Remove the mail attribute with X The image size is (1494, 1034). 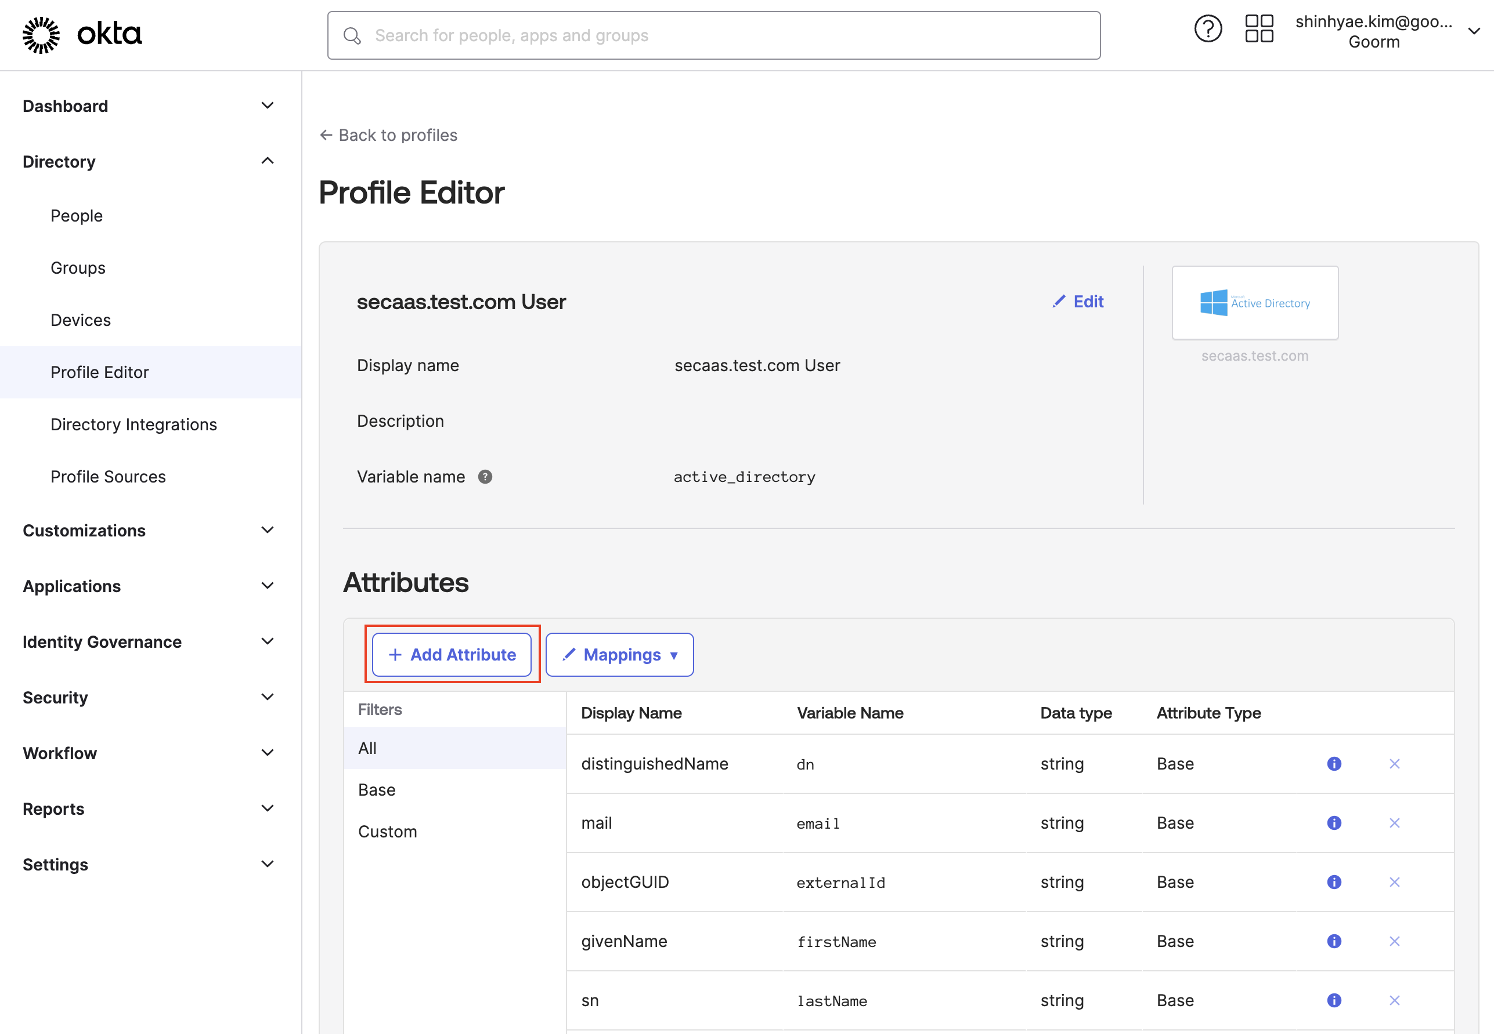coord(1394,823)
